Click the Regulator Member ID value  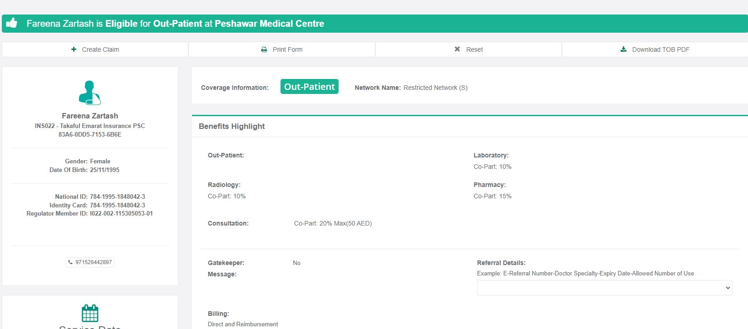[x=121, y=213]
